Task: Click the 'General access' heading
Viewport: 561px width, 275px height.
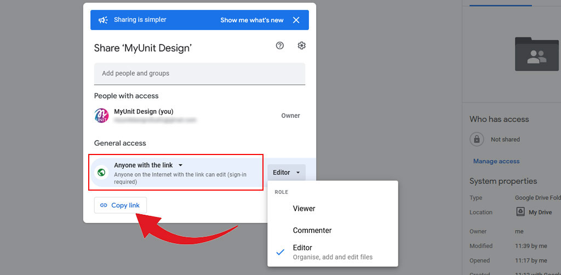Action: coord(120,143)
